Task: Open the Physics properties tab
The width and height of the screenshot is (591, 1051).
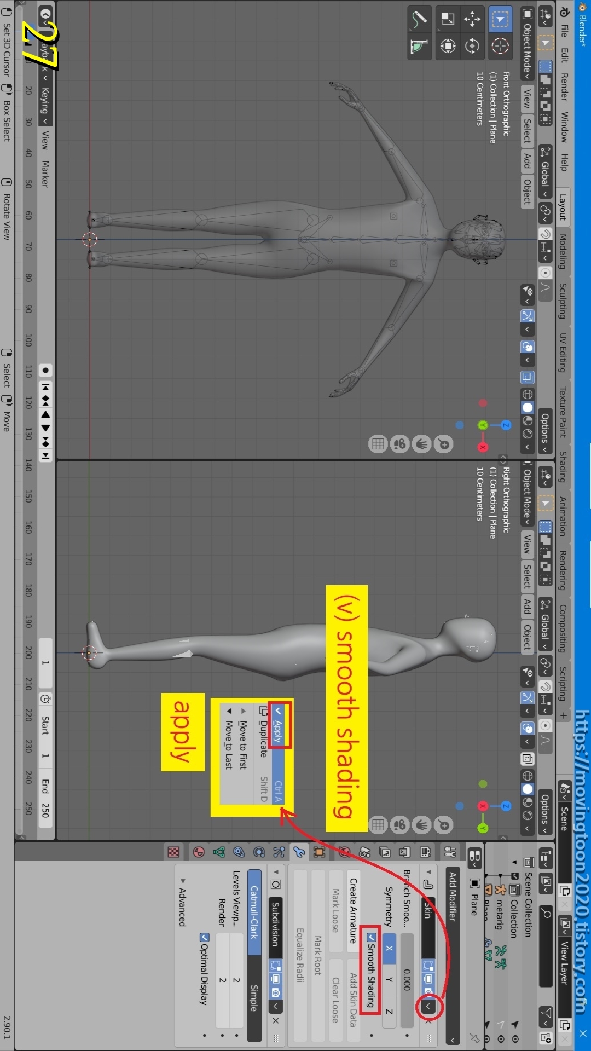Action: tap(259, 851)
